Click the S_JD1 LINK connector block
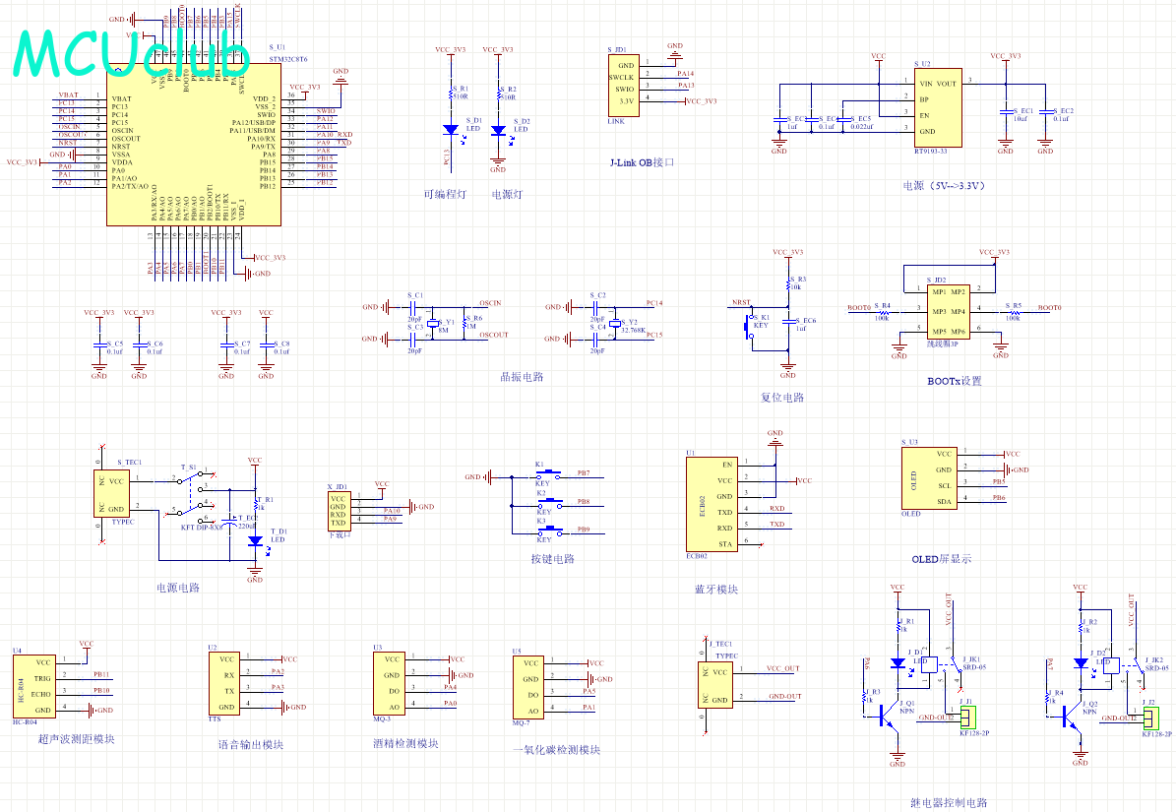Screen dimensions: 1176x812 tap(624, 86)
